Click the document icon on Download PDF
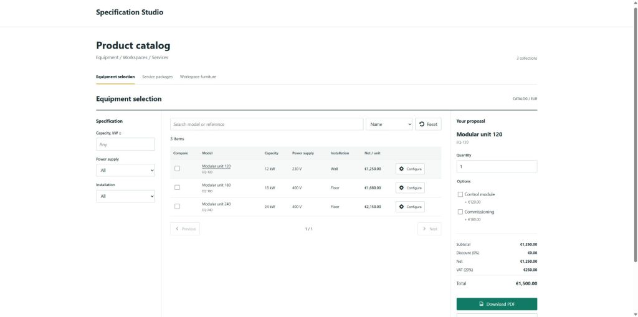The width and height of the screenshot is (638, 317). coord(482,304)
